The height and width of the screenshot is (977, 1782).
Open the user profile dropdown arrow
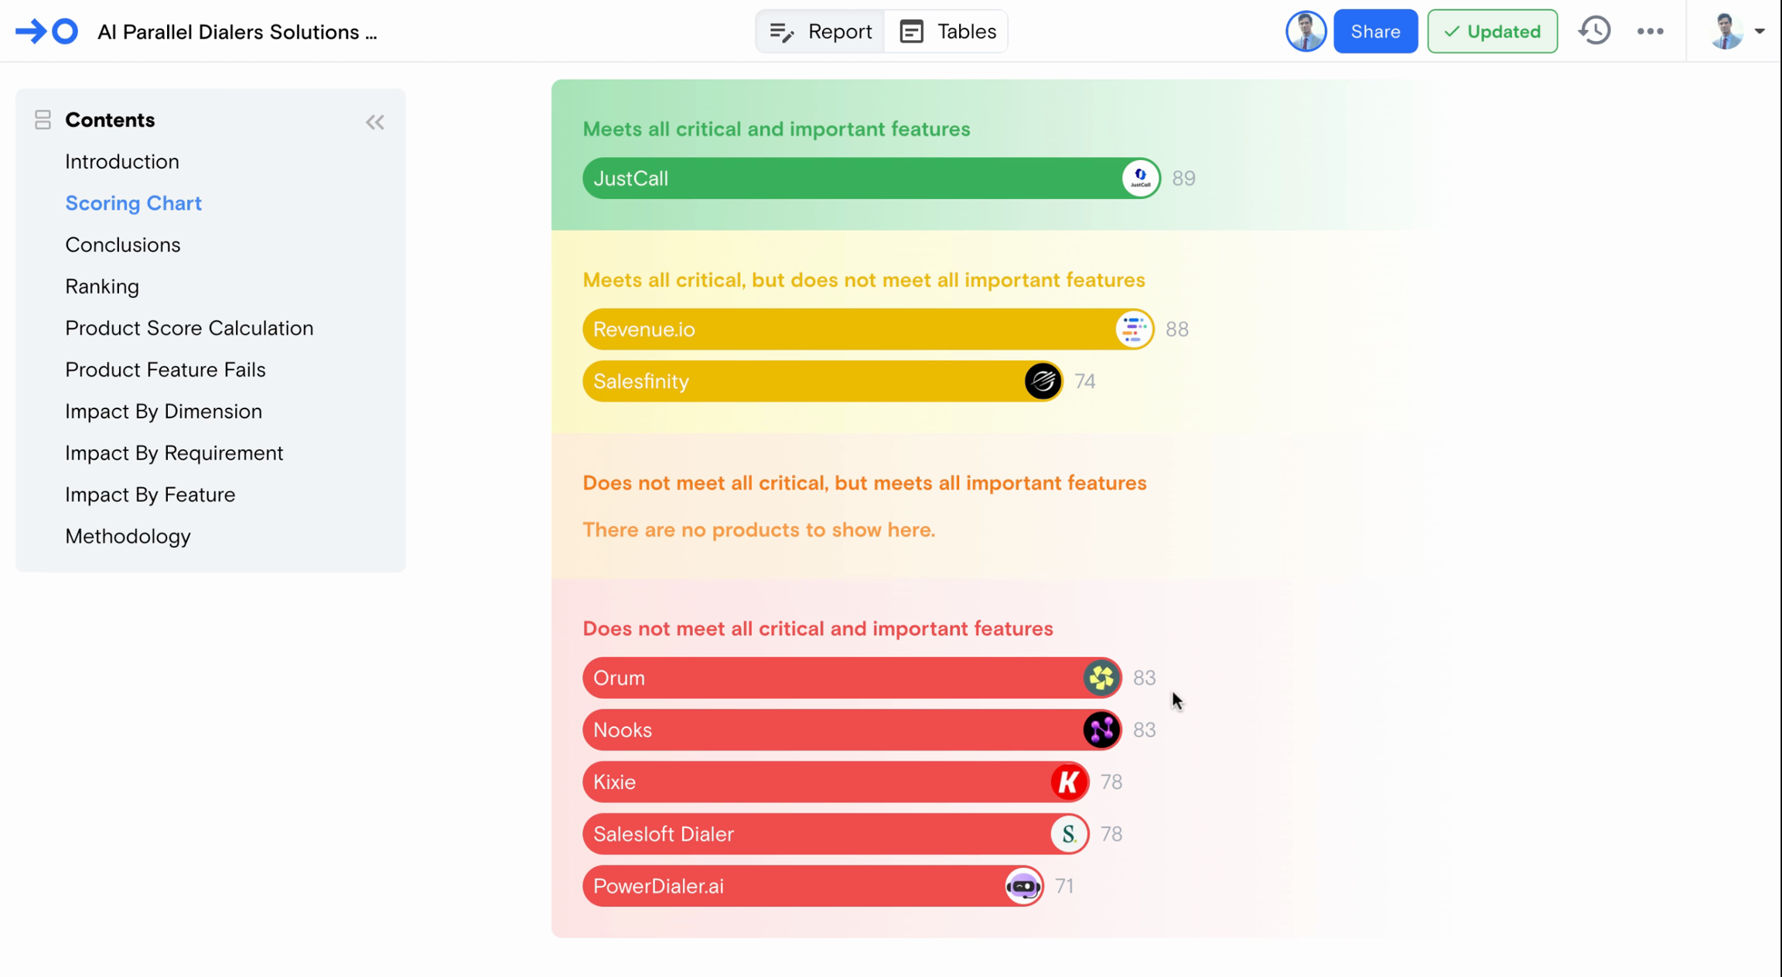click(x=1760, y=32)
